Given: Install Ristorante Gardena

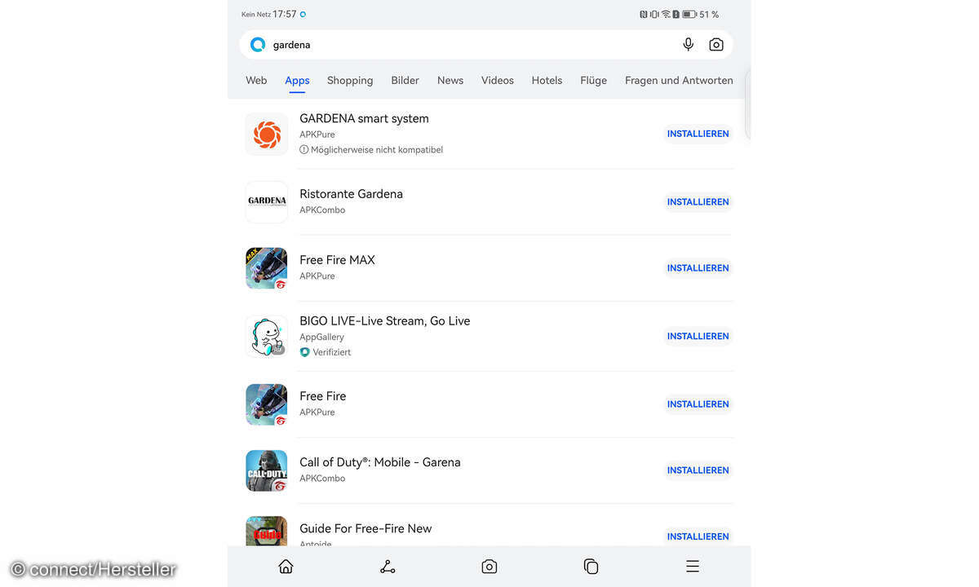Looking at the screenshot, I should 698,202.
